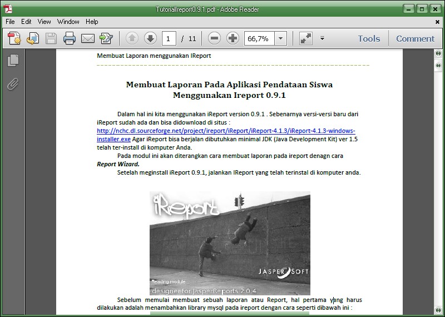Maximize the Adobe Reader window

click(x=422, y=9)
